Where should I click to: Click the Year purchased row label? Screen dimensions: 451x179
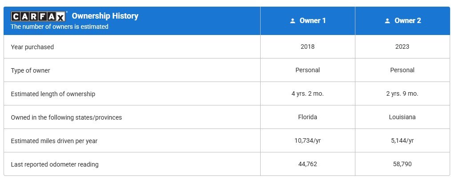32,47
